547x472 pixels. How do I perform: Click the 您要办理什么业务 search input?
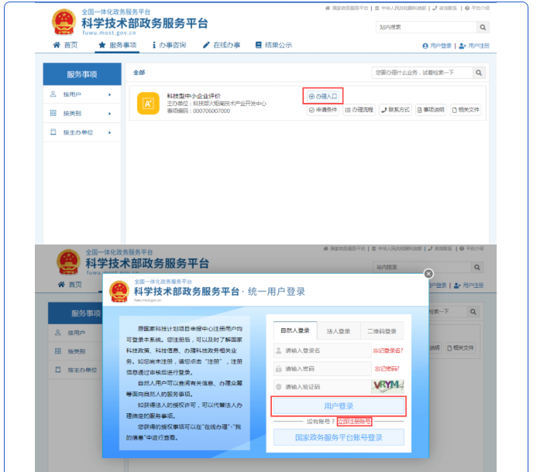point(422,73)
